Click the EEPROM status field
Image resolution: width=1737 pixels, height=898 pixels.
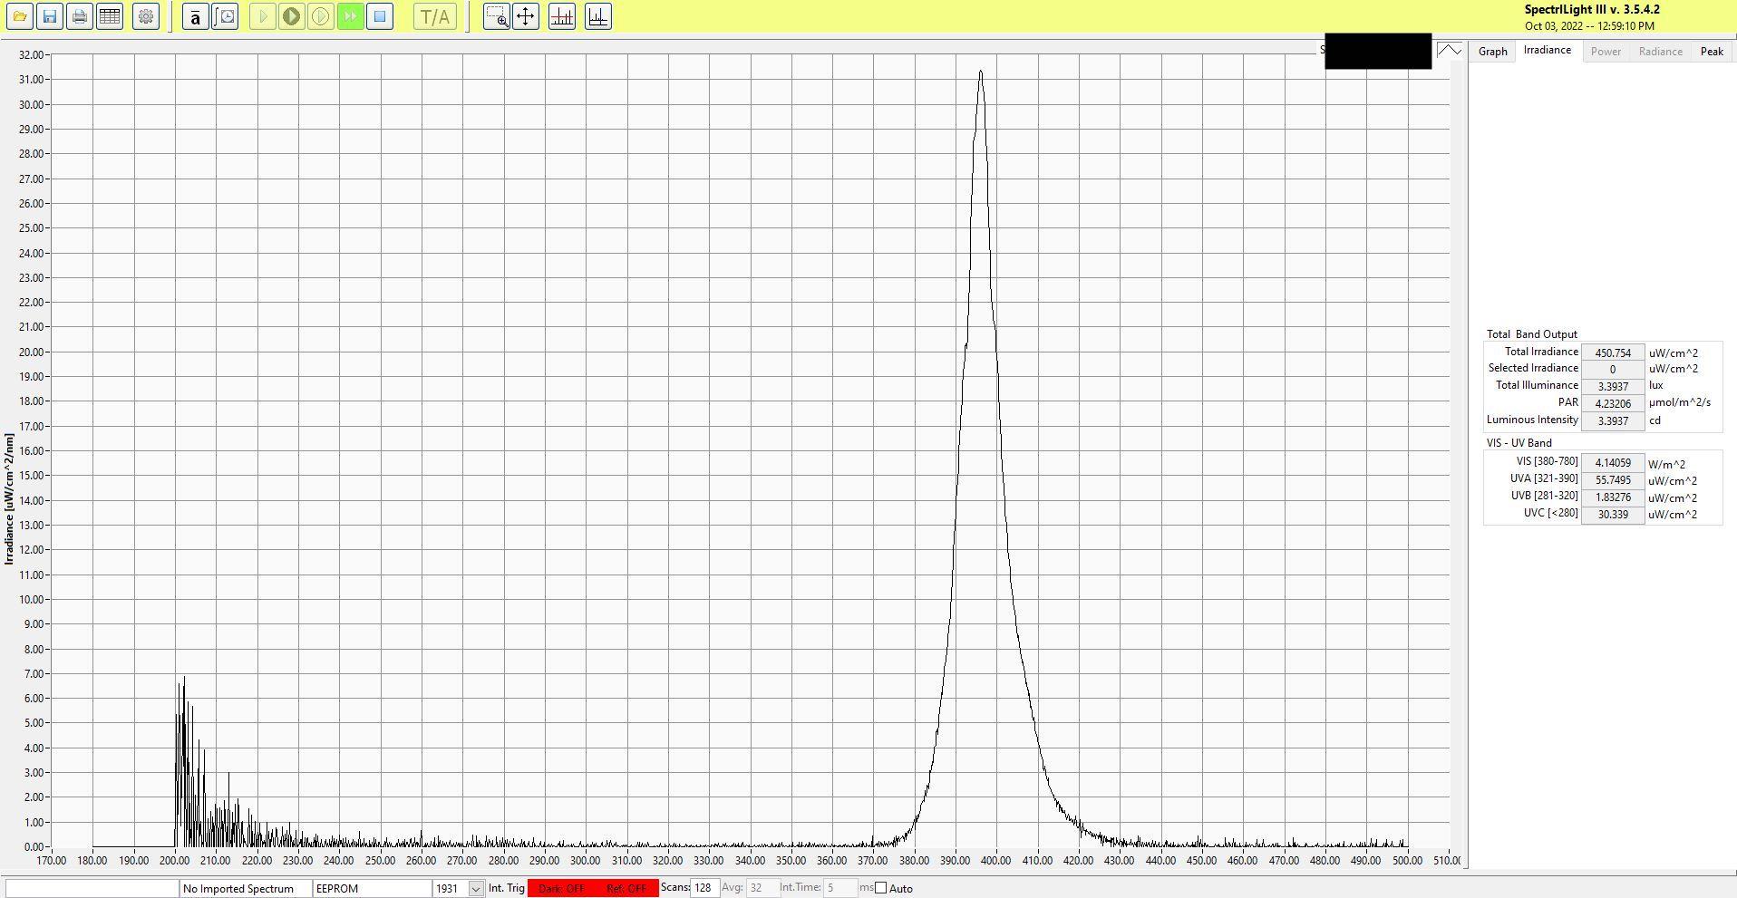click(x=373, y=888)
